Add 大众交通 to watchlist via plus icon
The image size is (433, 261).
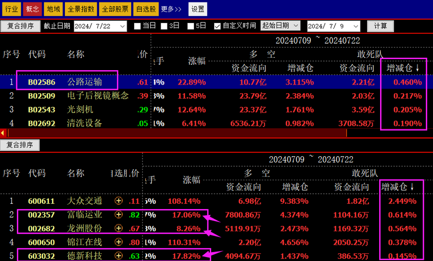pyautogui.click(x=118, y=201)
